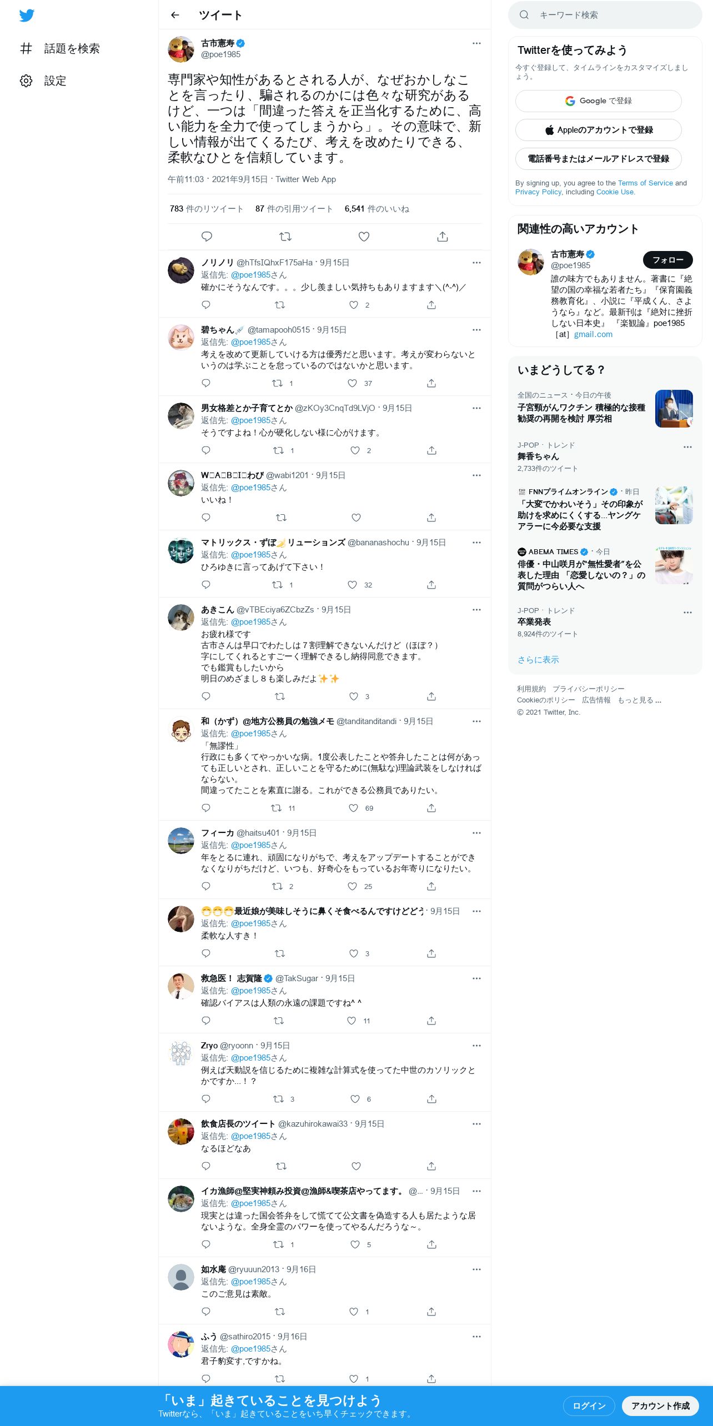This screenshot has height=1426, width=713.
Task: Open options for 舞香ちゃん trend
Action: click(x=687, y=447)
